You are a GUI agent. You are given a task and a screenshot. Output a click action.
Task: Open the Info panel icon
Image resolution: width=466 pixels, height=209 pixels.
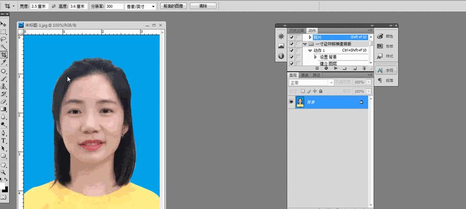[x=281, y=56]
